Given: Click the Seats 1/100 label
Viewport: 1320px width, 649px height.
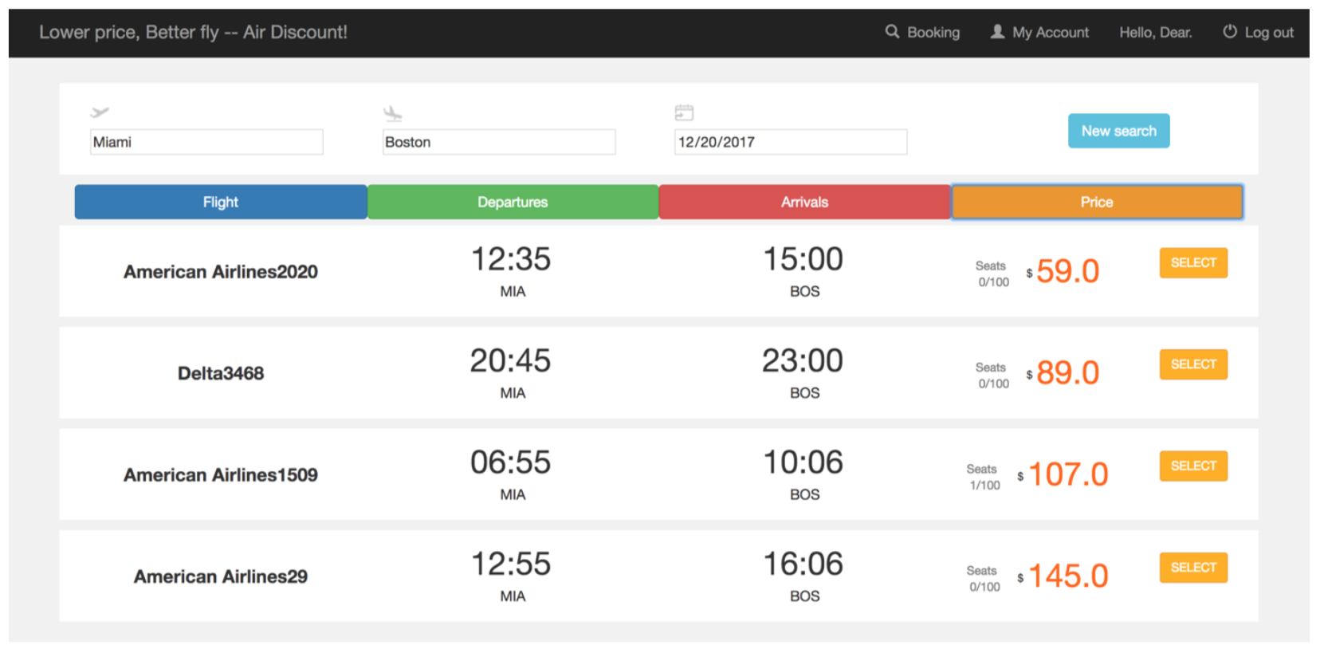Looking at the screenshot, I should pos(983,477).
